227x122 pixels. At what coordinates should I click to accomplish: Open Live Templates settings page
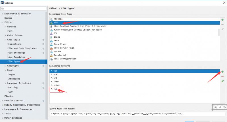tap(16, 57)
